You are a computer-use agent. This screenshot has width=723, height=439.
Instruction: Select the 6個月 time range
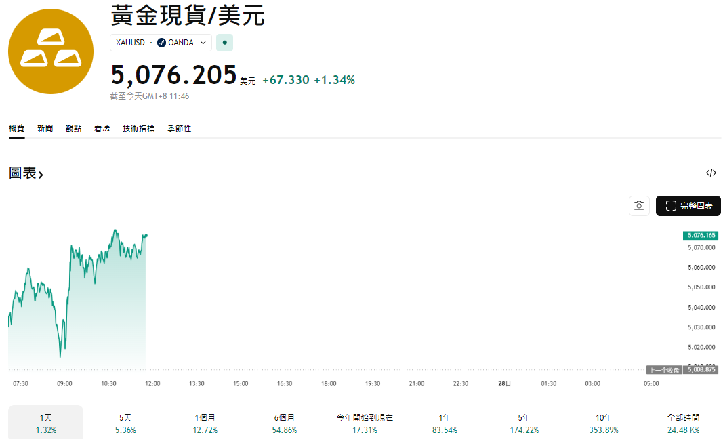click(285, 423)
